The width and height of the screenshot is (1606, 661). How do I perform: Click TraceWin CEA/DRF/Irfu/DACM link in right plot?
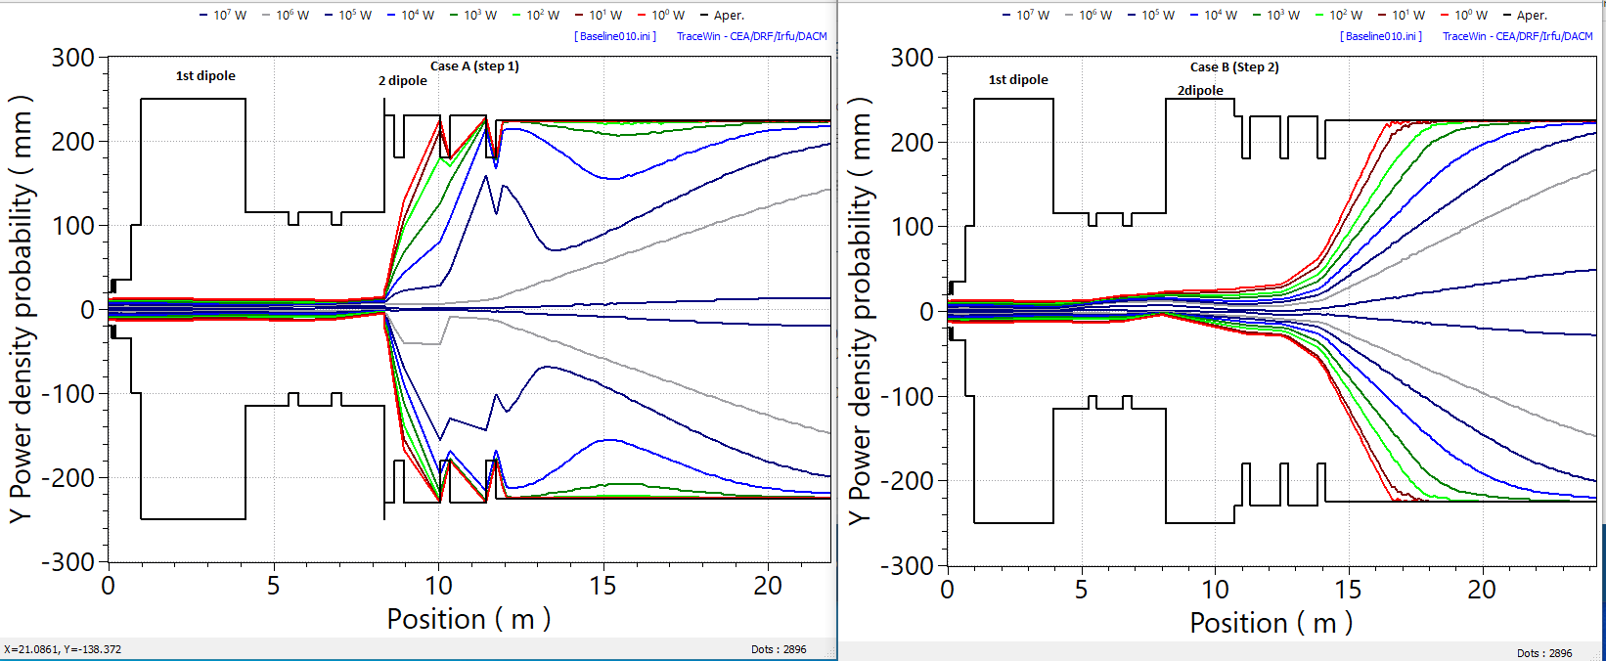pos(1517,36)
